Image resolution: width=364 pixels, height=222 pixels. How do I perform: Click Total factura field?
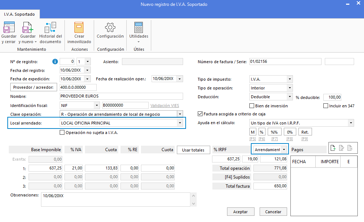(270, 186)
